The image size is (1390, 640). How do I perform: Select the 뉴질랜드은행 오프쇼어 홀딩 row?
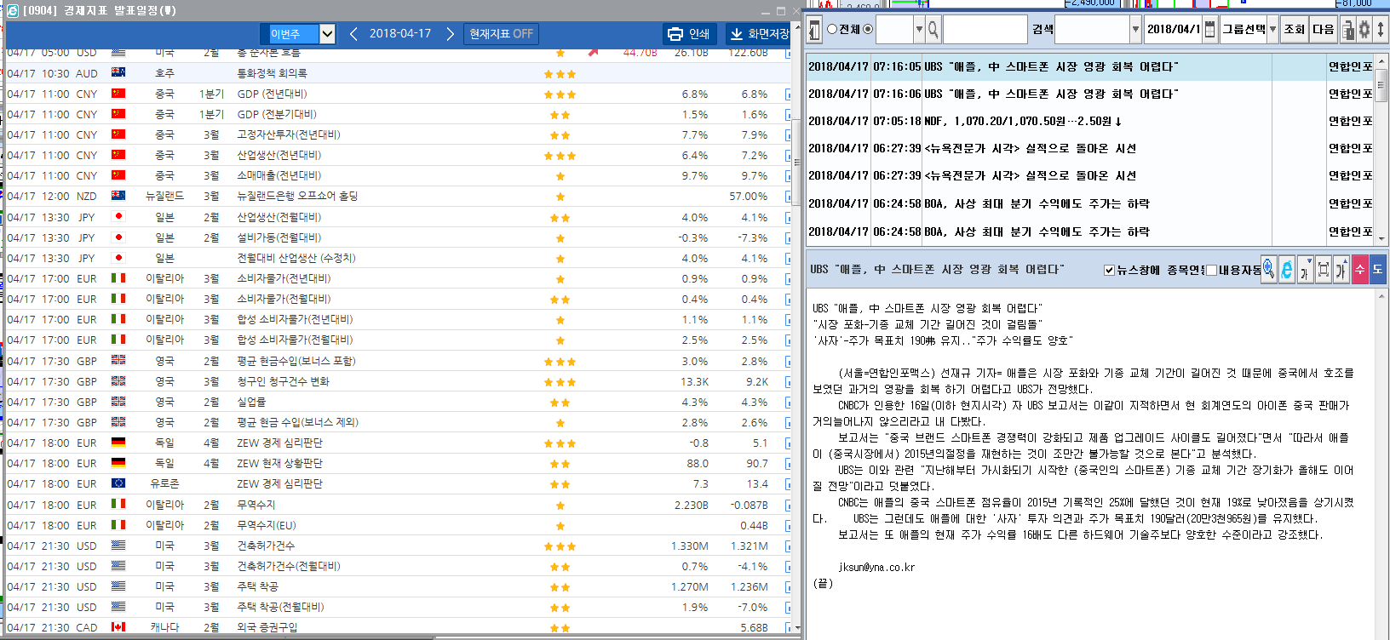[399, 197]
